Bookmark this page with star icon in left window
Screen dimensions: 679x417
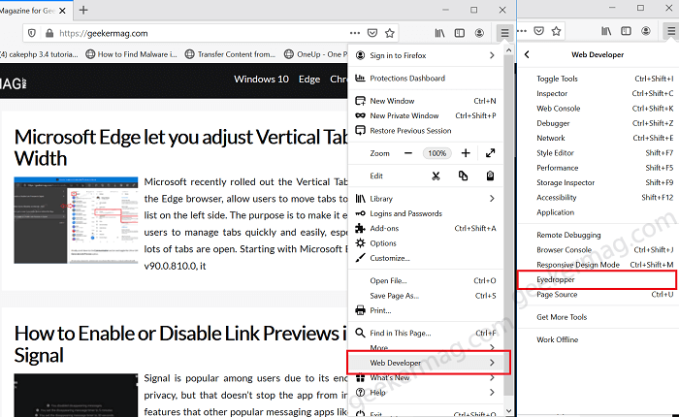tap(390, 33)
